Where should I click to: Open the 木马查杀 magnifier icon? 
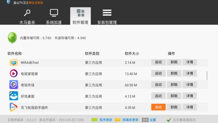(x=27, y=13)
